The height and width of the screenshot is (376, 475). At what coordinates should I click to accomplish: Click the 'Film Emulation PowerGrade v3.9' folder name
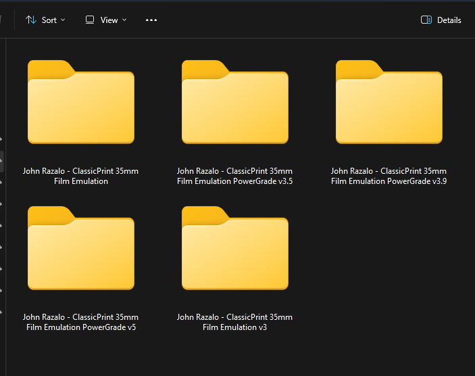point(389,181)
